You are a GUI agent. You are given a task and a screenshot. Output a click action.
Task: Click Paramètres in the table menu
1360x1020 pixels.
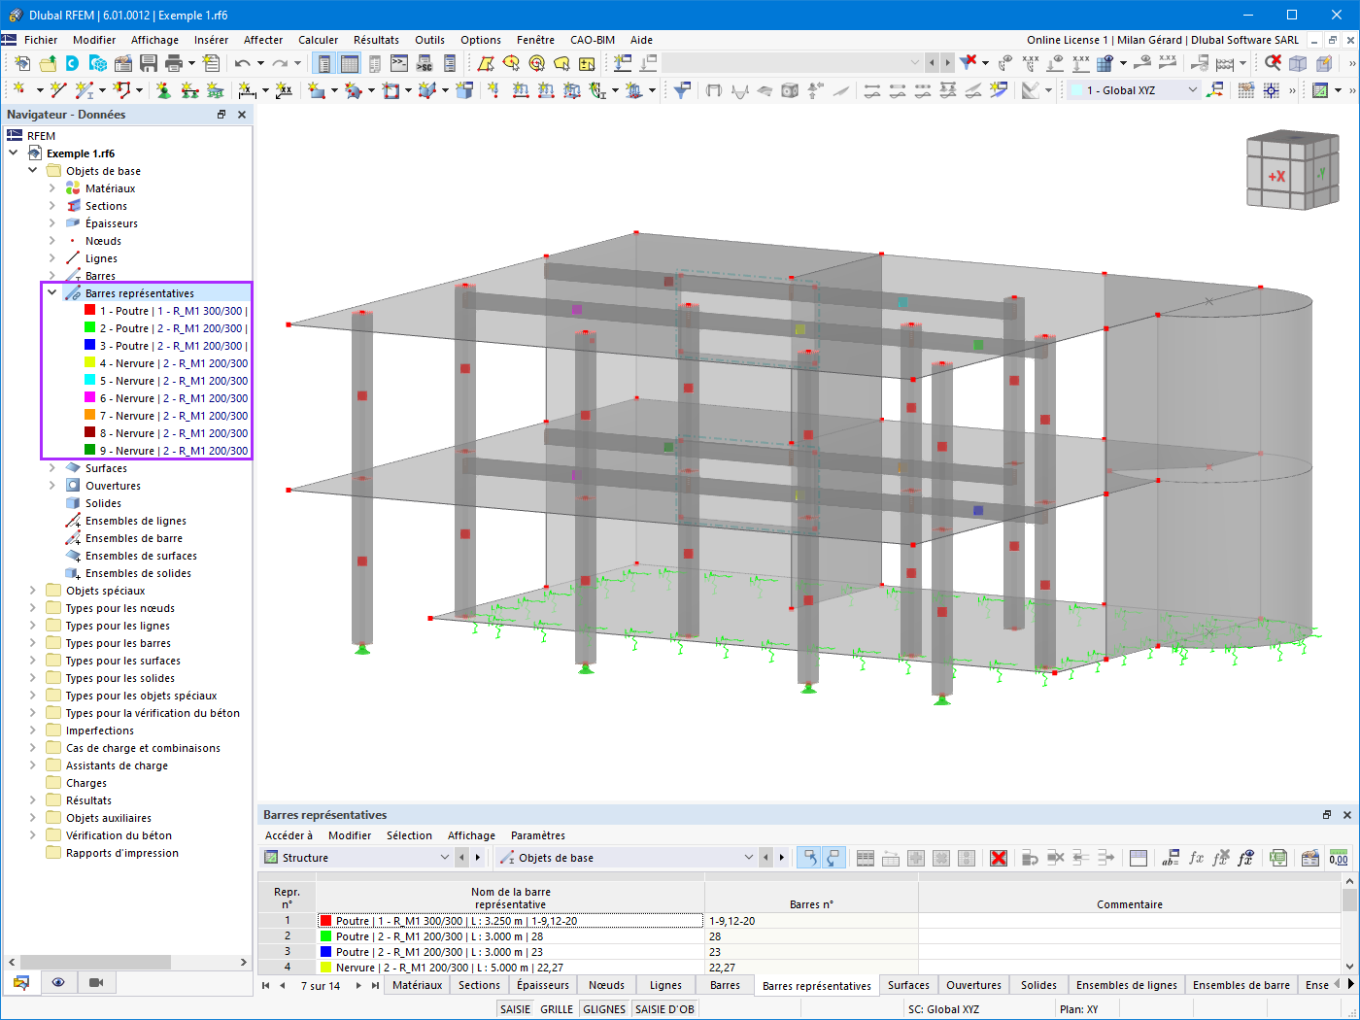coord(538,835)
